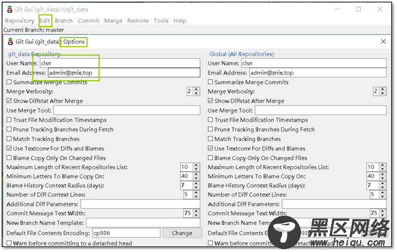
Task: Decrease global Blame History Context Radius days
Action: point(383,188)
